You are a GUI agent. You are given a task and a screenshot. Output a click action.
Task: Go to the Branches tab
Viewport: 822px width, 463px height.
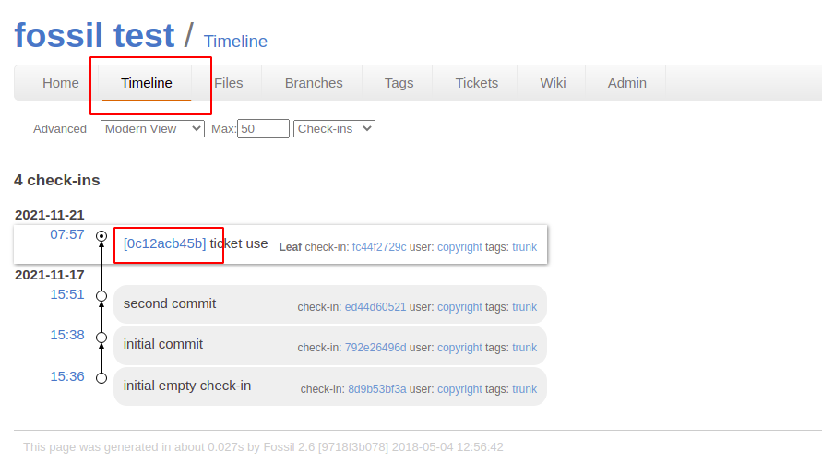click(314, 83)
